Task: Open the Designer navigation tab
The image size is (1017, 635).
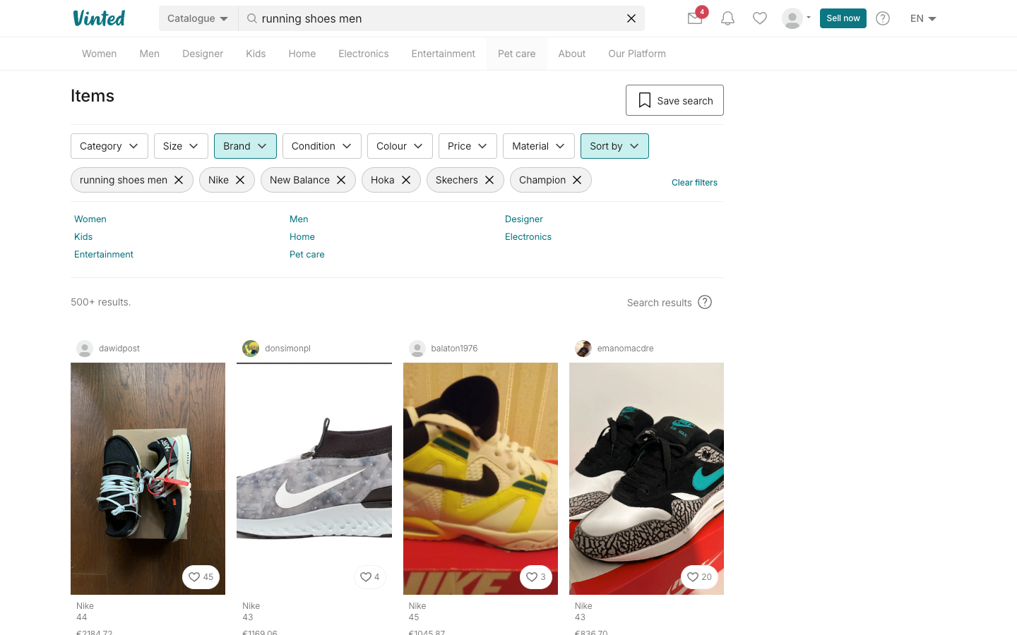Action: coord(203,54)
